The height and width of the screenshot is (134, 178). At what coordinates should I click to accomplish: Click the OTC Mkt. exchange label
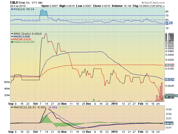click(x=37, y=3)
